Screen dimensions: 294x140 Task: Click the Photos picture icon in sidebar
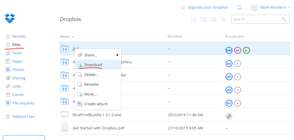point(8,70)
